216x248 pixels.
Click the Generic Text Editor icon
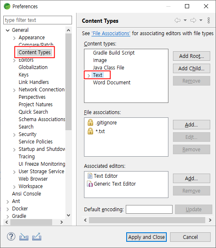(x=90, y=184)
